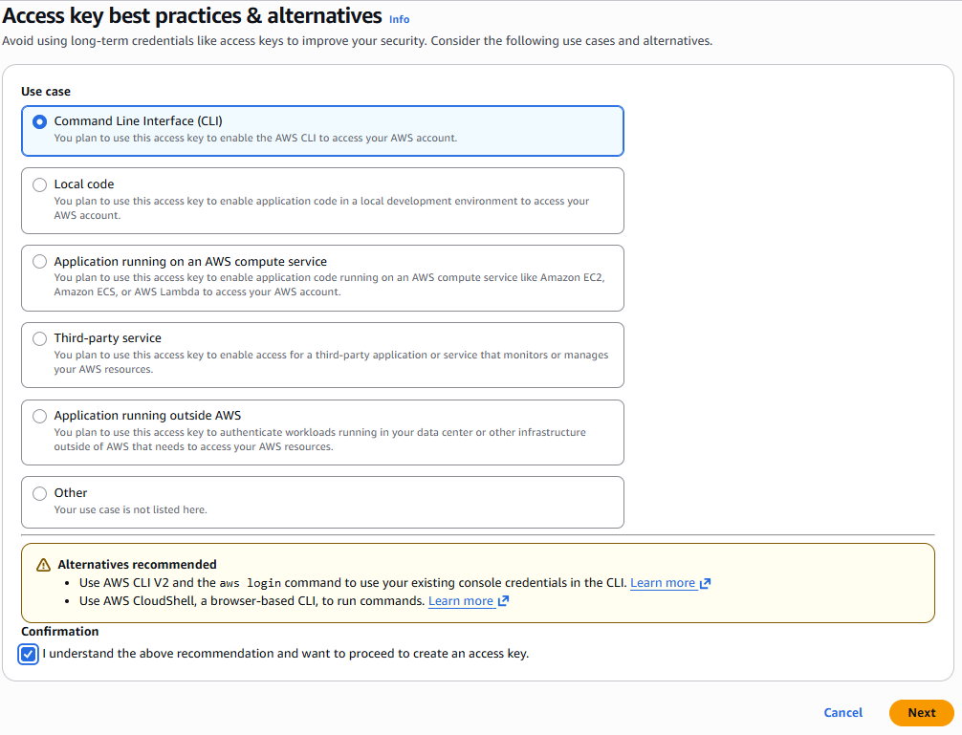Screen dimensions: 962x735
Task: Click the 'I understand the above recommendation' label
Action: point(285,654)
